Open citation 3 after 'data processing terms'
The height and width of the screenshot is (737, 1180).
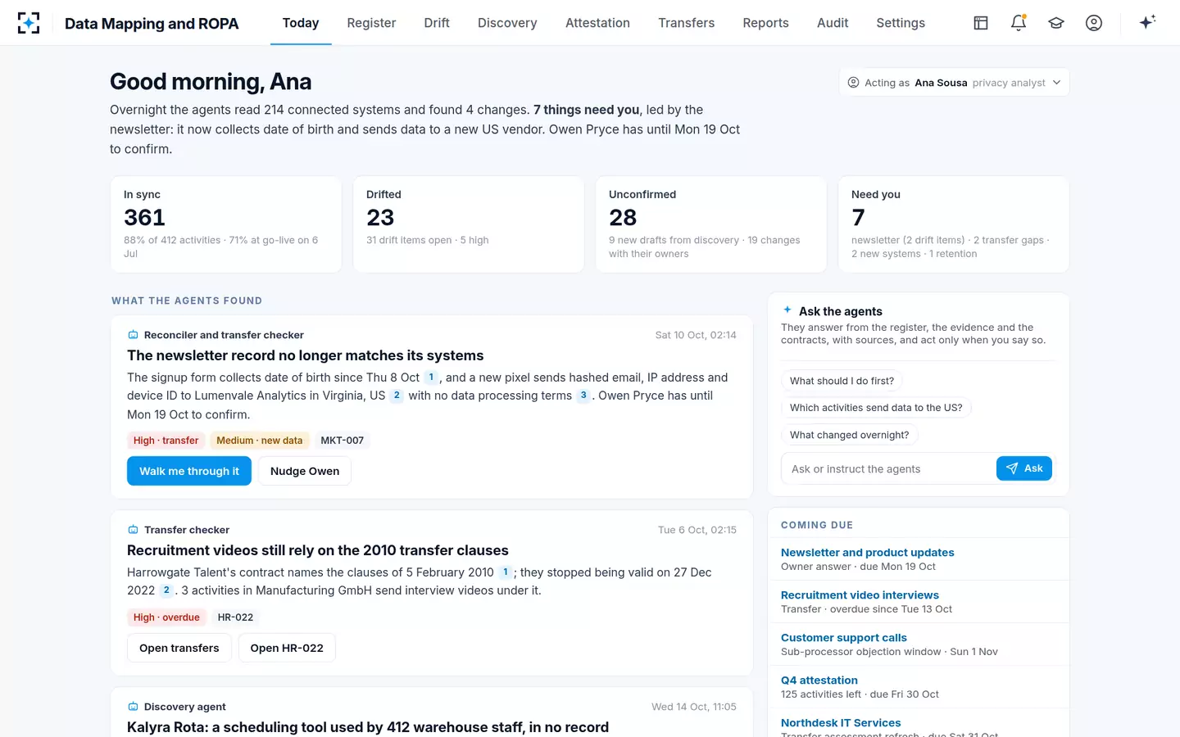pos(583,396)
